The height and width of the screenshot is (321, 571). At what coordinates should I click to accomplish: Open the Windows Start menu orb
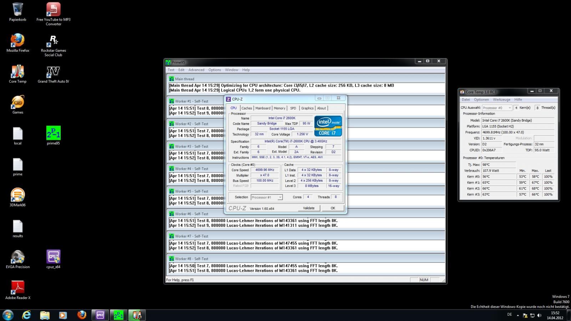tap(8, 315)
